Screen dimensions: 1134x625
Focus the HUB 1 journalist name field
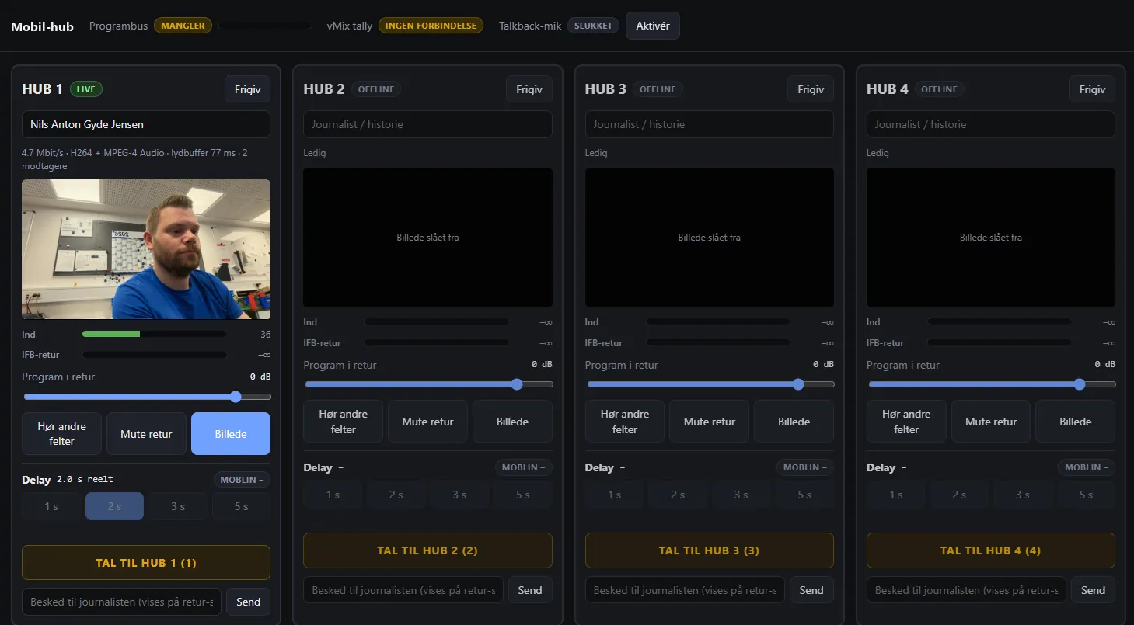146,124
